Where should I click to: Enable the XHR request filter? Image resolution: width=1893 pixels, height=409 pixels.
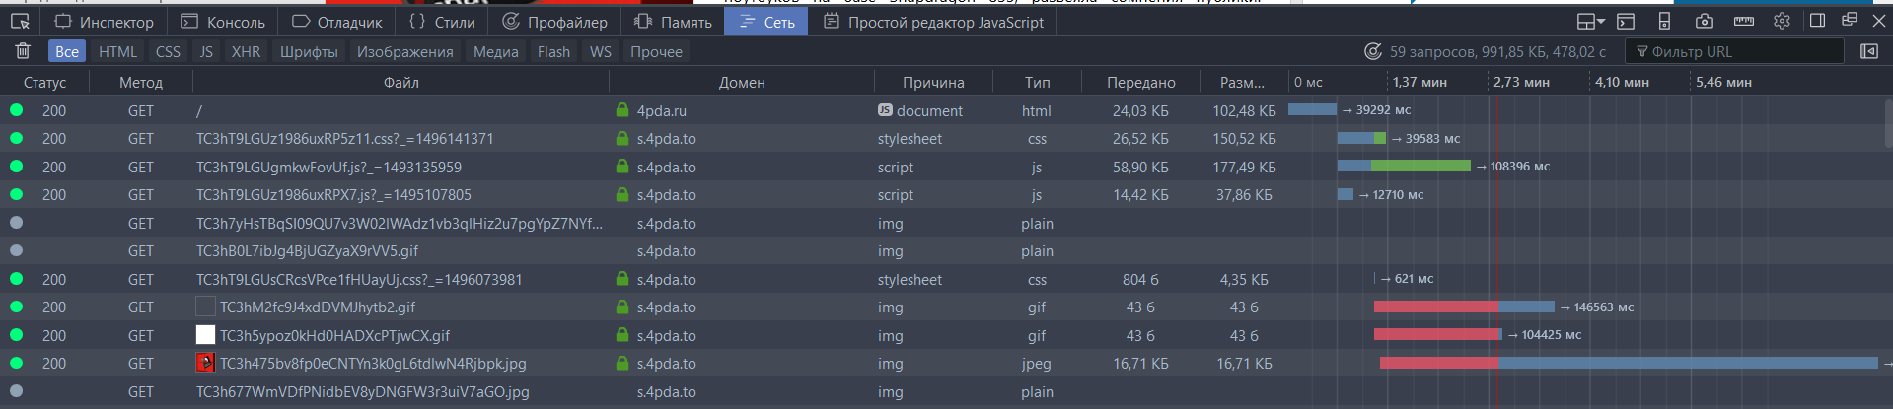coord(246,51)
